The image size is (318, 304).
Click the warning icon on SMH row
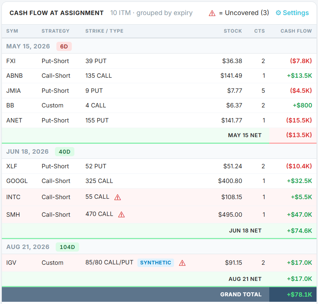click(x=122, y=215)
